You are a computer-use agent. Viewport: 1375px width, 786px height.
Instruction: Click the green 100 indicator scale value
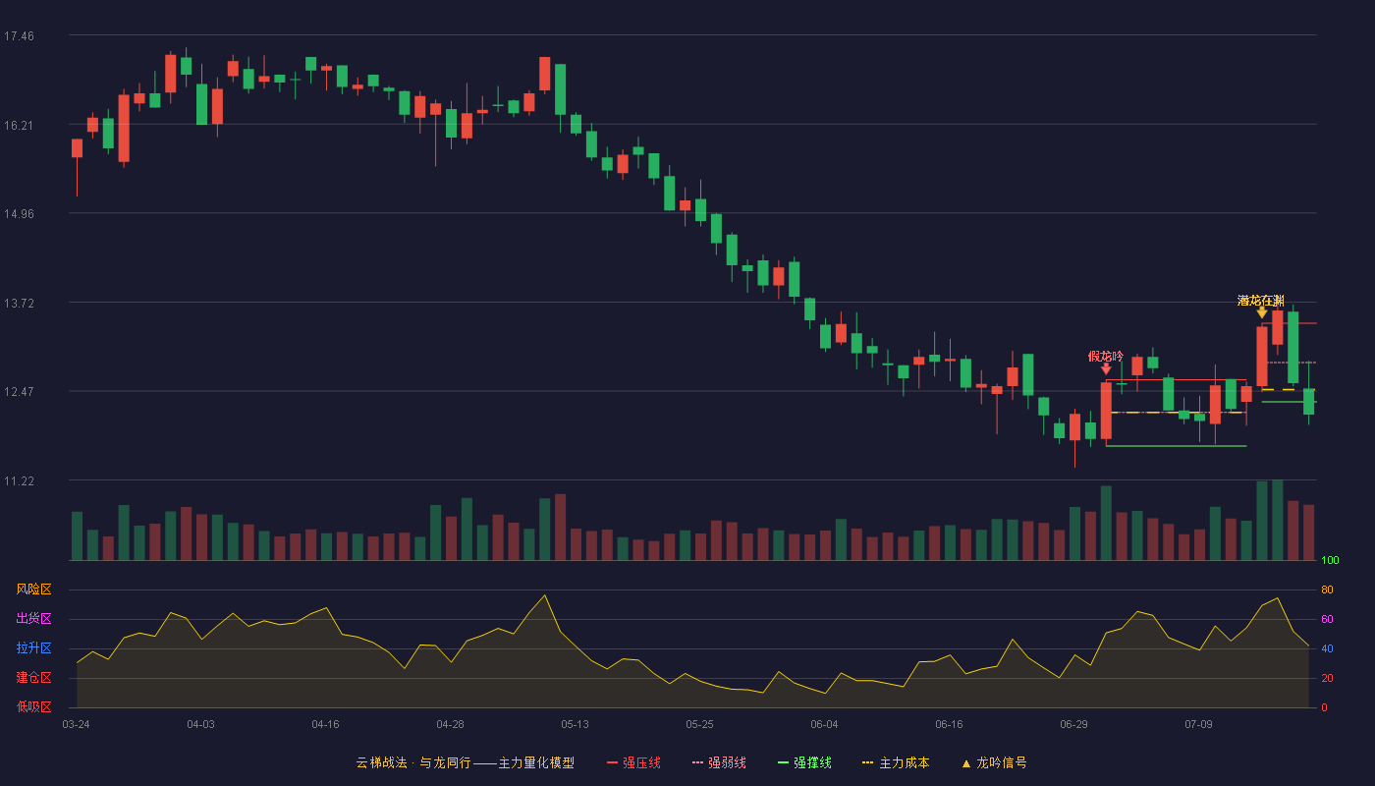pos(1330,561)
